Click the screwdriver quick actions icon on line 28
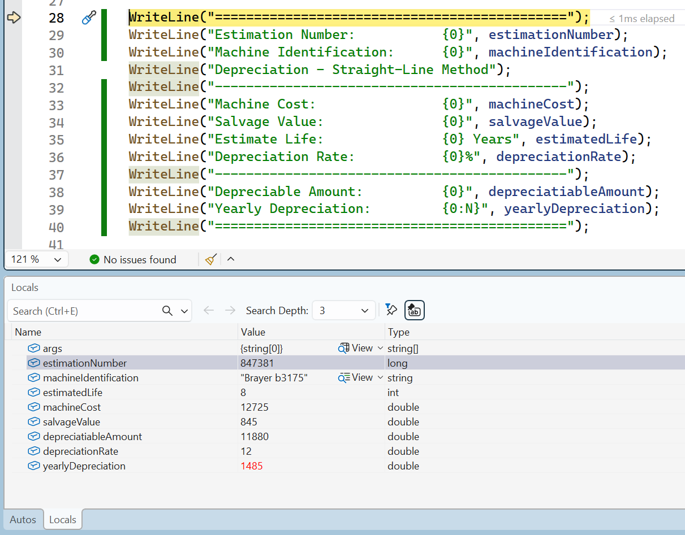The height and width of the screenshot is (535, 685). coord(89,18)
